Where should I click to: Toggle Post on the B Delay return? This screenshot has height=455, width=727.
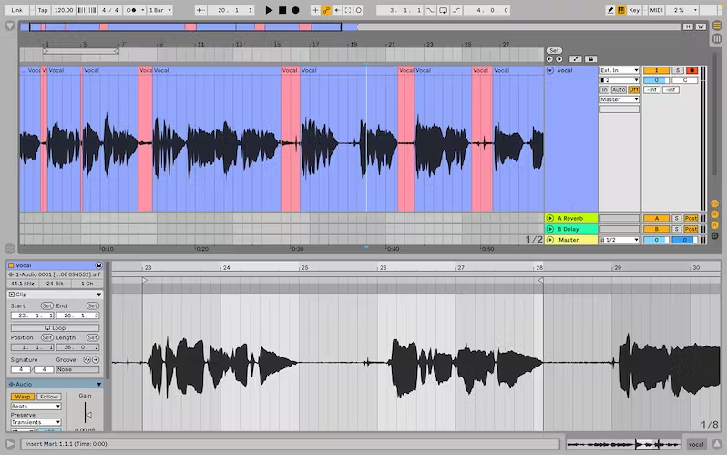tap(691, 229)
